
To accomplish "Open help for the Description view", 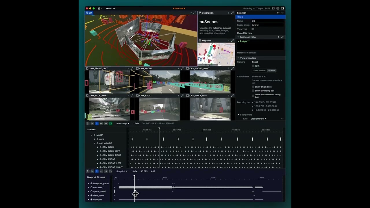I will coord(229,13).
